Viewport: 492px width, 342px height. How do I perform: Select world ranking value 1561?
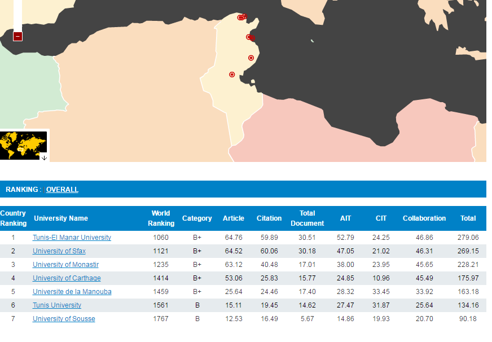pos(161,305)
